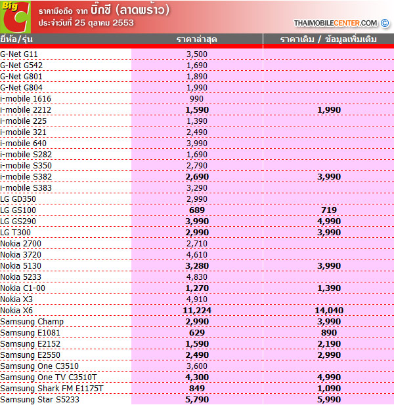Select the Samsung Champ model name
The height and width of the screenshot is (405, 394).
point(32,322)
